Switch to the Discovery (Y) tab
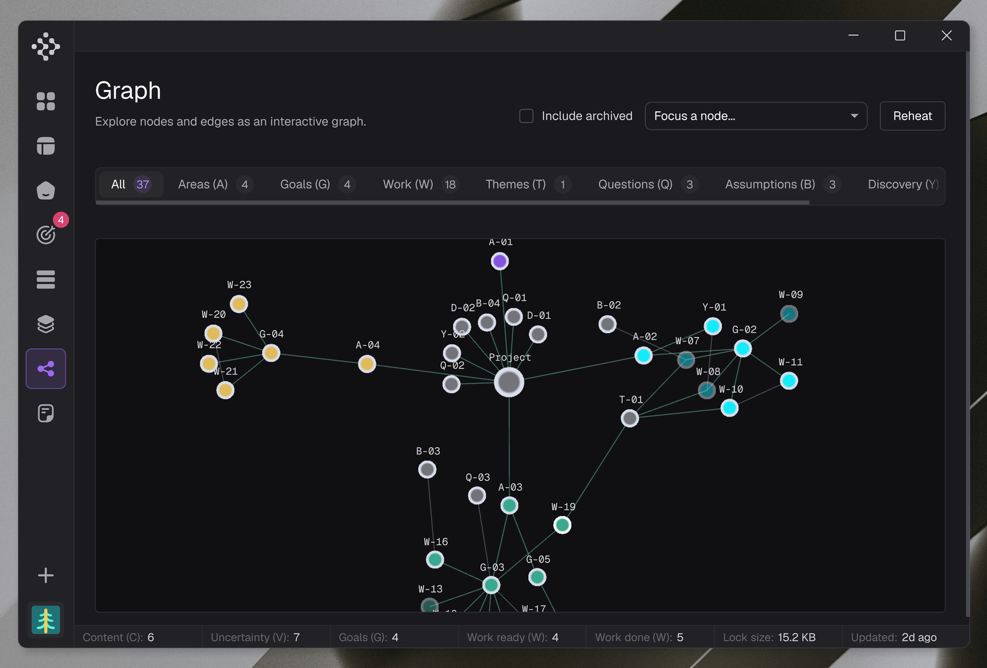This screenshot has height=668, width=987. (902, 184)
